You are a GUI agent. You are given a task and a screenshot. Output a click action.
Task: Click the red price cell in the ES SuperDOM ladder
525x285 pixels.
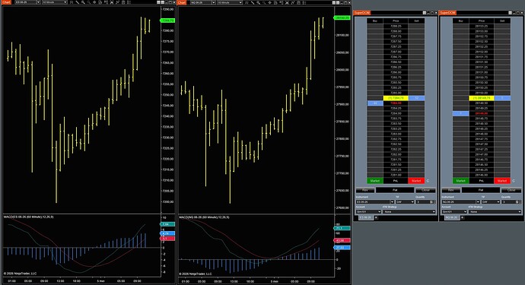396,103
